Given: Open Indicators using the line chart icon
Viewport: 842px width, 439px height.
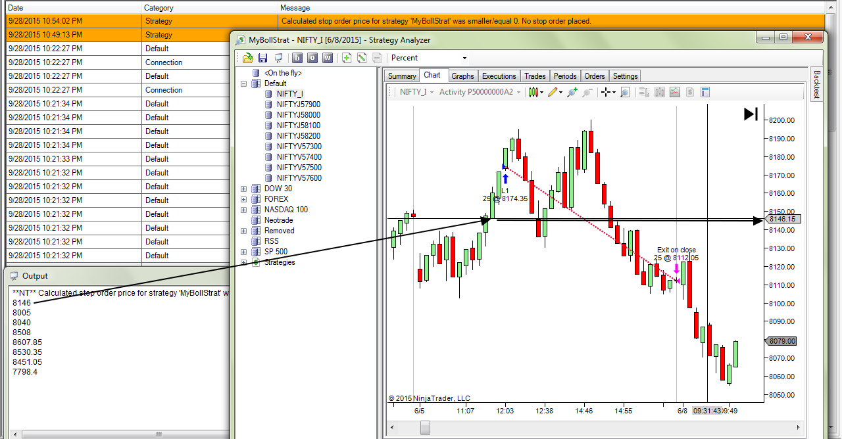Looking at the screenshot, I should point(675,92).
